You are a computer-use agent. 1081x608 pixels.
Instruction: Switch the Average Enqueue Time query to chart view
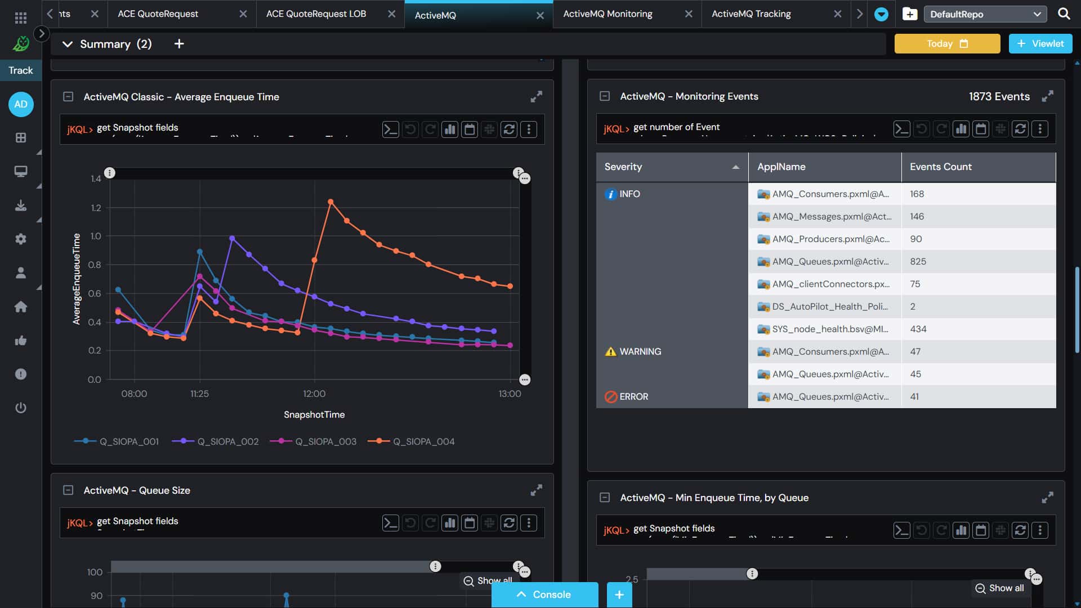point(450,129)
